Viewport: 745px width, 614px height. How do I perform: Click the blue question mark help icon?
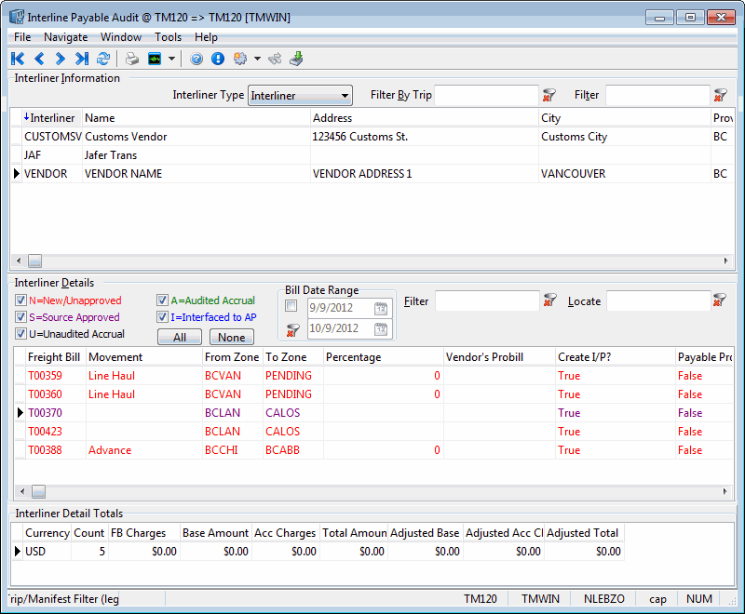pos(196,59)
